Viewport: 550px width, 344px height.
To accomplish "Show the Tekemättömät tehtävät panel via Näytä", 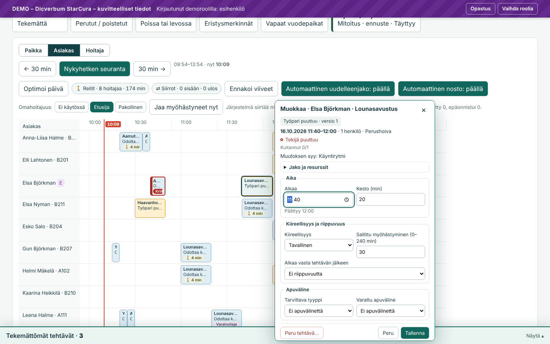I will 535,336.
